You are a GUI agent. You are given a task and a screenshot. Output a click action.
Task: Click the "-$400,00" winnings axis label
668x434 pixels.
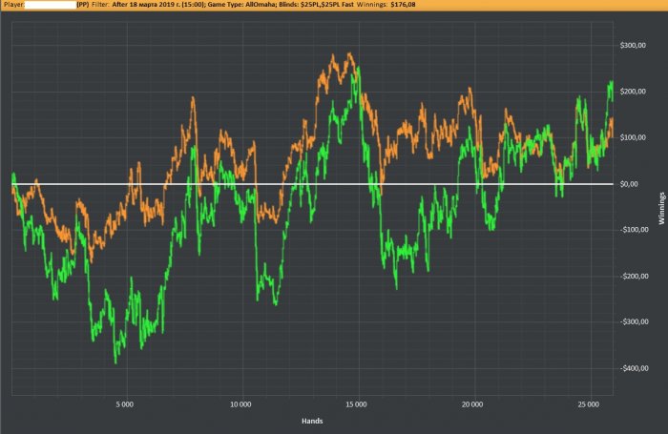tap(634, 368)
